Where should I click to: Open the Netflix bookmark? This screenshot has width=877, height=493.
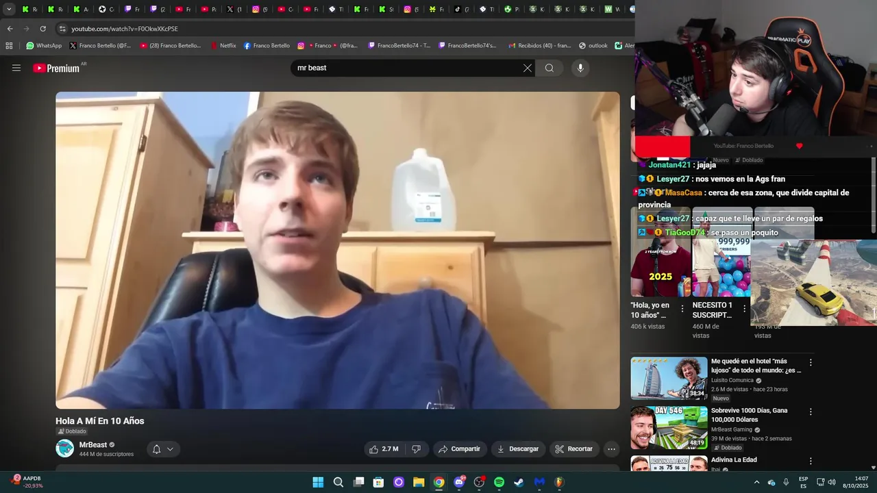coord(223,46)
